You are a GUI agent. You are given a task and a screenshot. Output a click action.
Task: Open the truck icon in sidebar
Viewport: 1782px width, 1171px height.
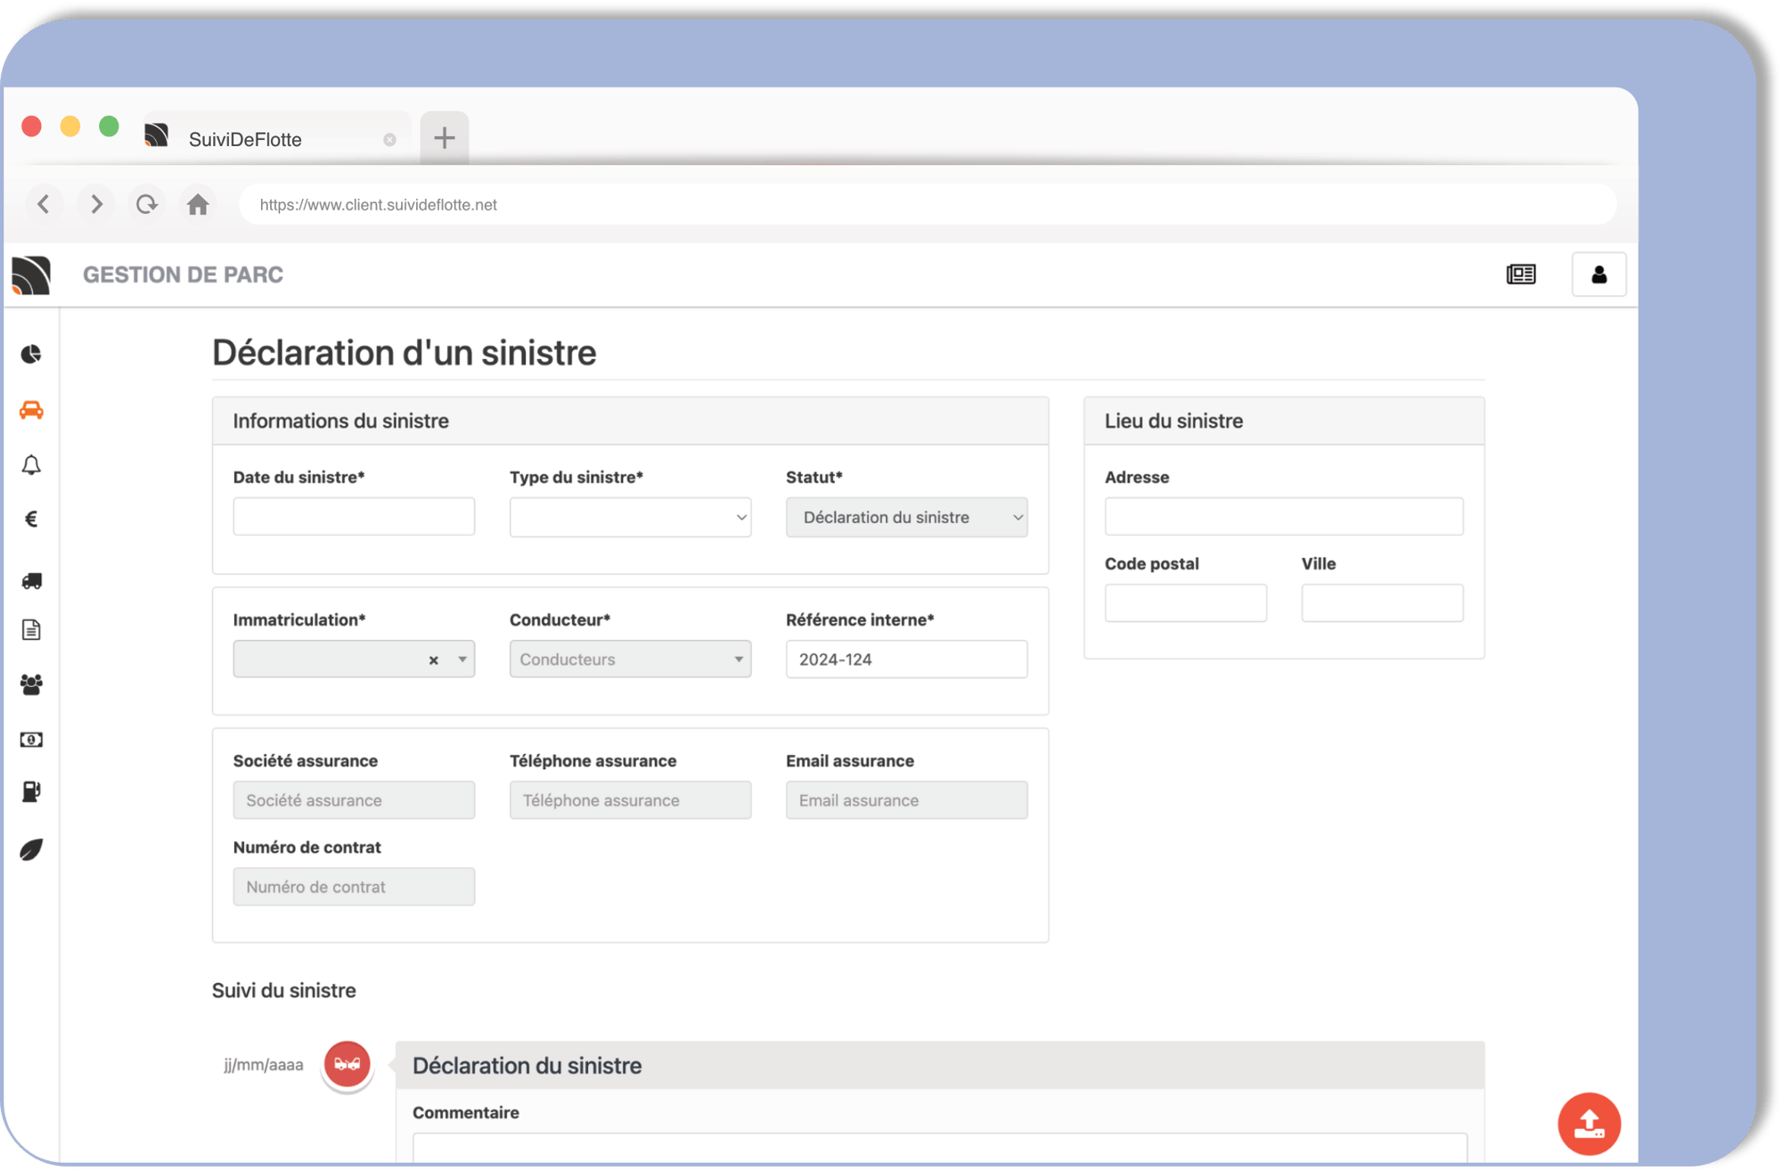pos(31,581)
